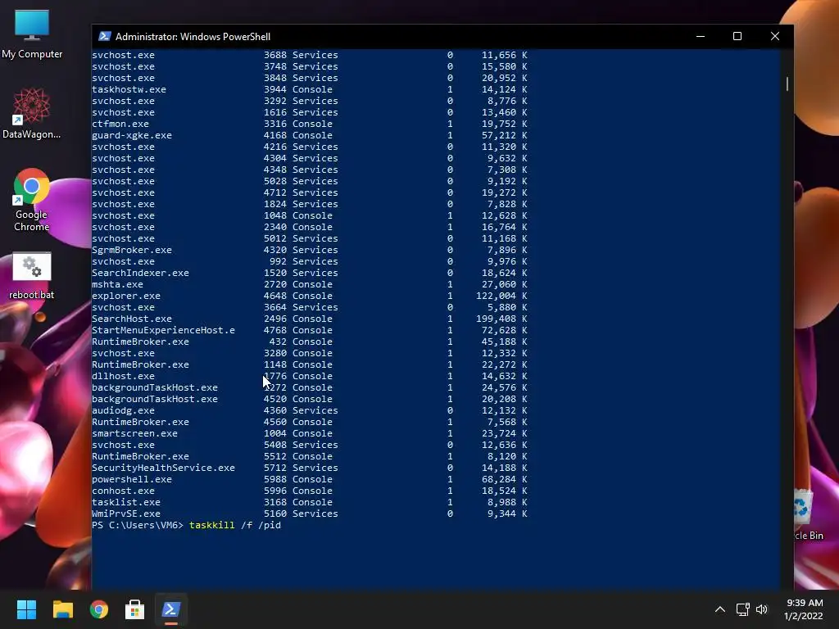Click the SearchIndexer.exe process name

[x=140, y=273]
